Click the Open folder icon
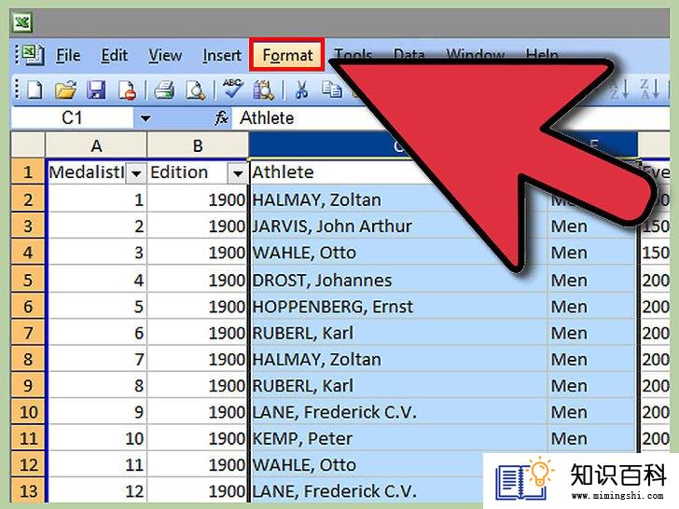 pos(66,90)
